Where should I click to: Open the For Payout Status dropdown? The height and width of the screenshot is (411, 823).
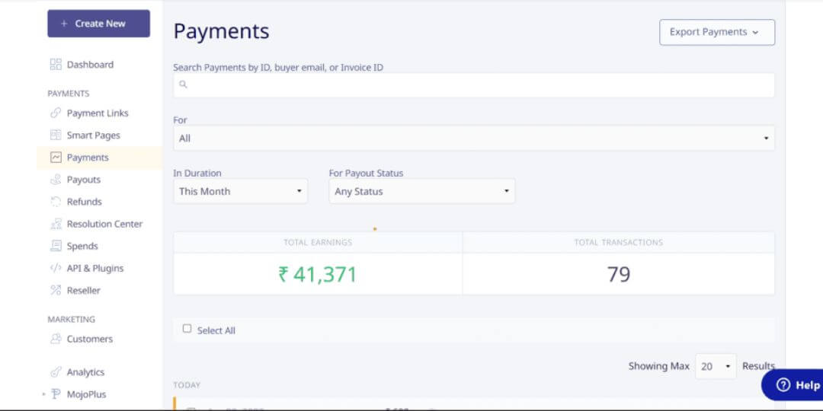pyautogui.click(x=421, y=191)
